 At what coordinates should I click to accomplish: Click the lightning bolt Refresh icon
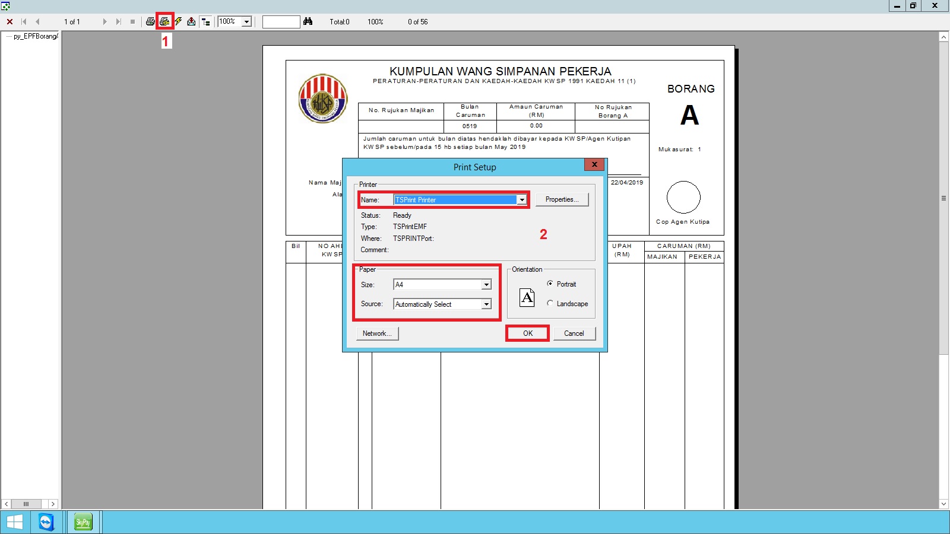coord(178,21)
